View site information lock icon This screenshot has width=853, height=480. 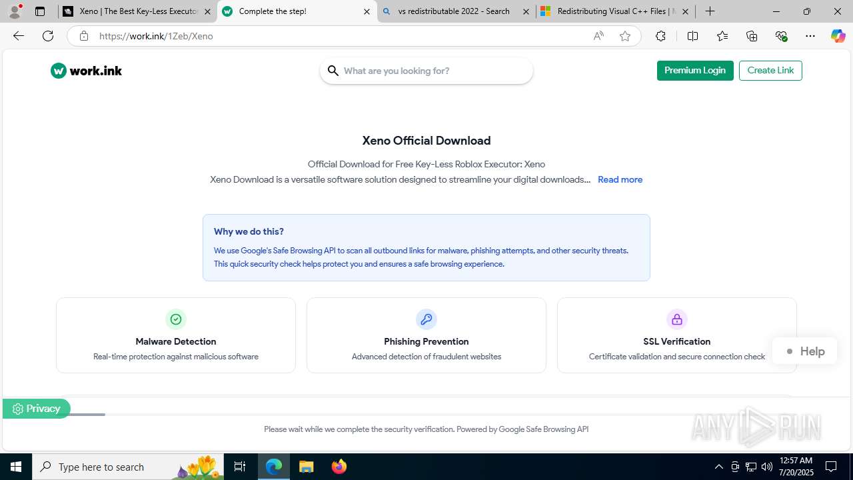tap(84, 36)
